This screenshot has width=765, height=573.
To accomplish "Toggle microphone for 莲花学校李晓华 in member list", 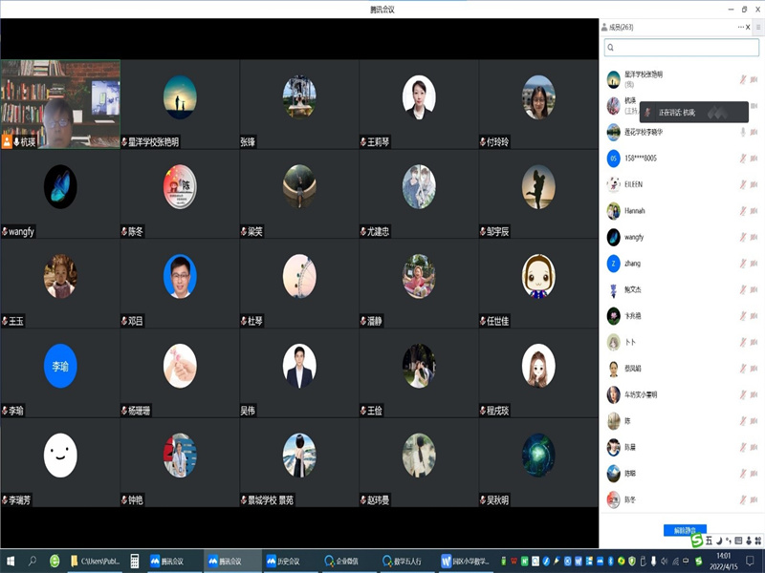I will [x=743, y=132].
